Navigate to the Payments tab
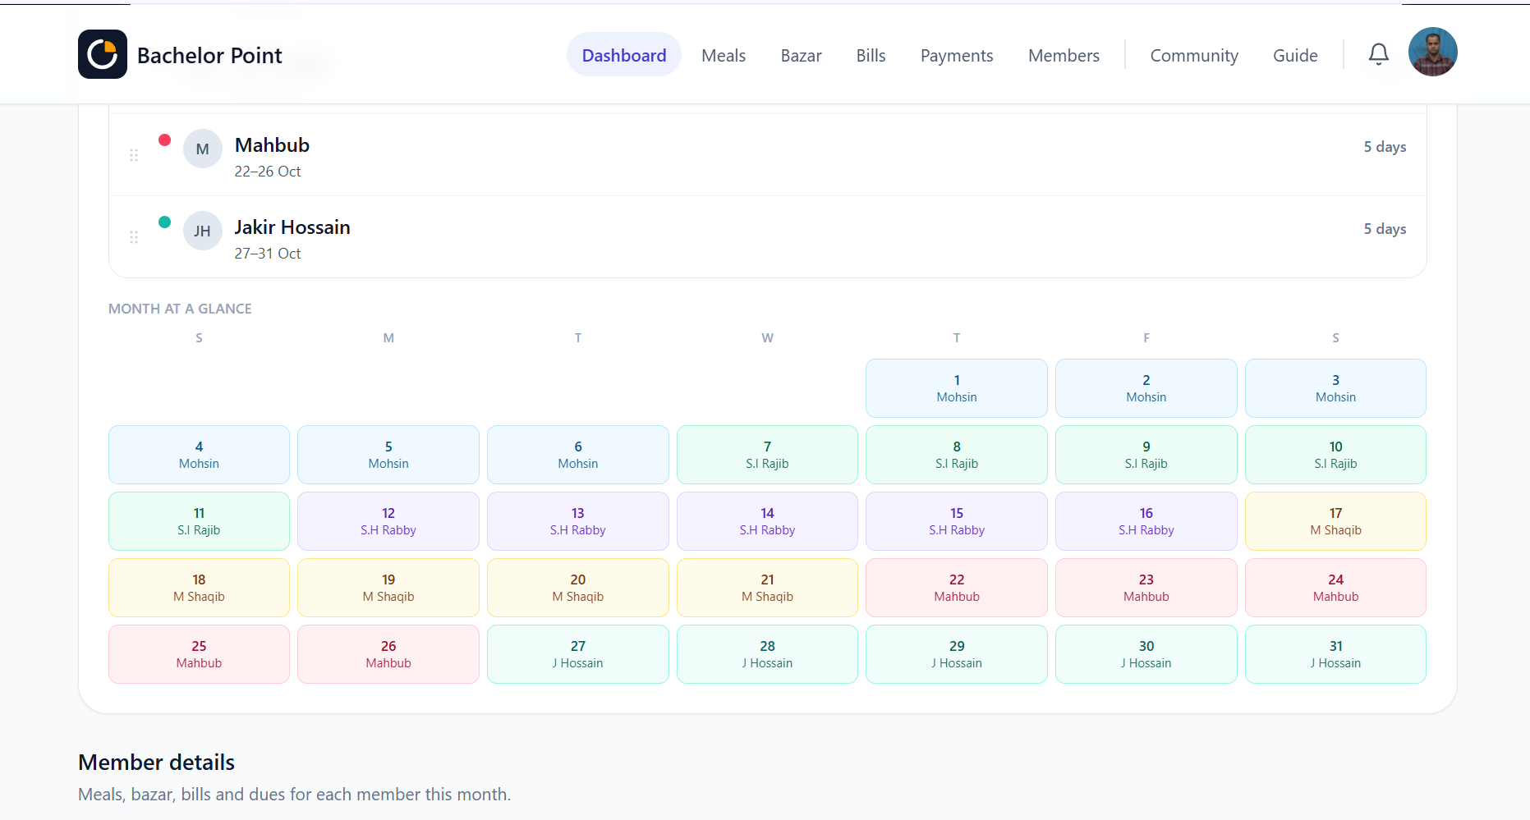The height and width of the screenshot is (820, 1530). pos(957,55)
